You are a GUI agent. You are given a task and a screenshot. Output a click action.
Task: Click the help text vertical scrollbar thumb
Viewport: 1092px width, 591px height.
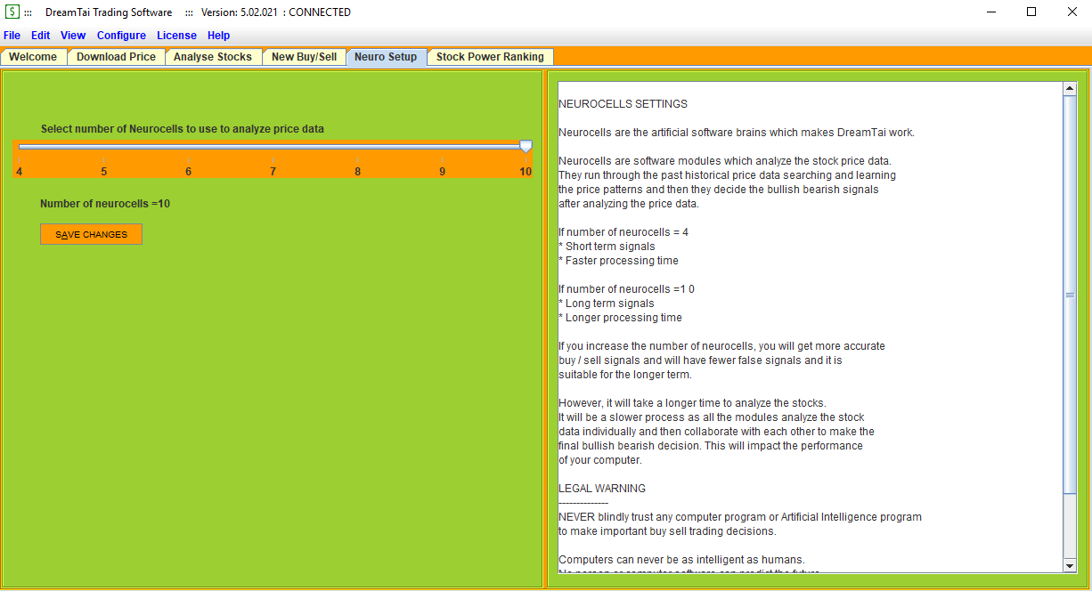[x=1070, y=295]
